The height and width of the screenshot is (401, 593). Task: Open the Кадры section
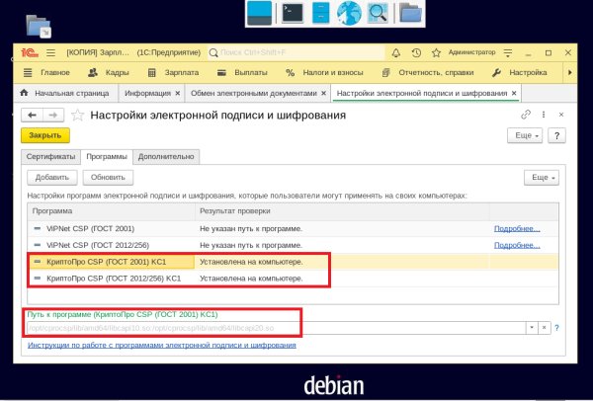pos(109,72)
